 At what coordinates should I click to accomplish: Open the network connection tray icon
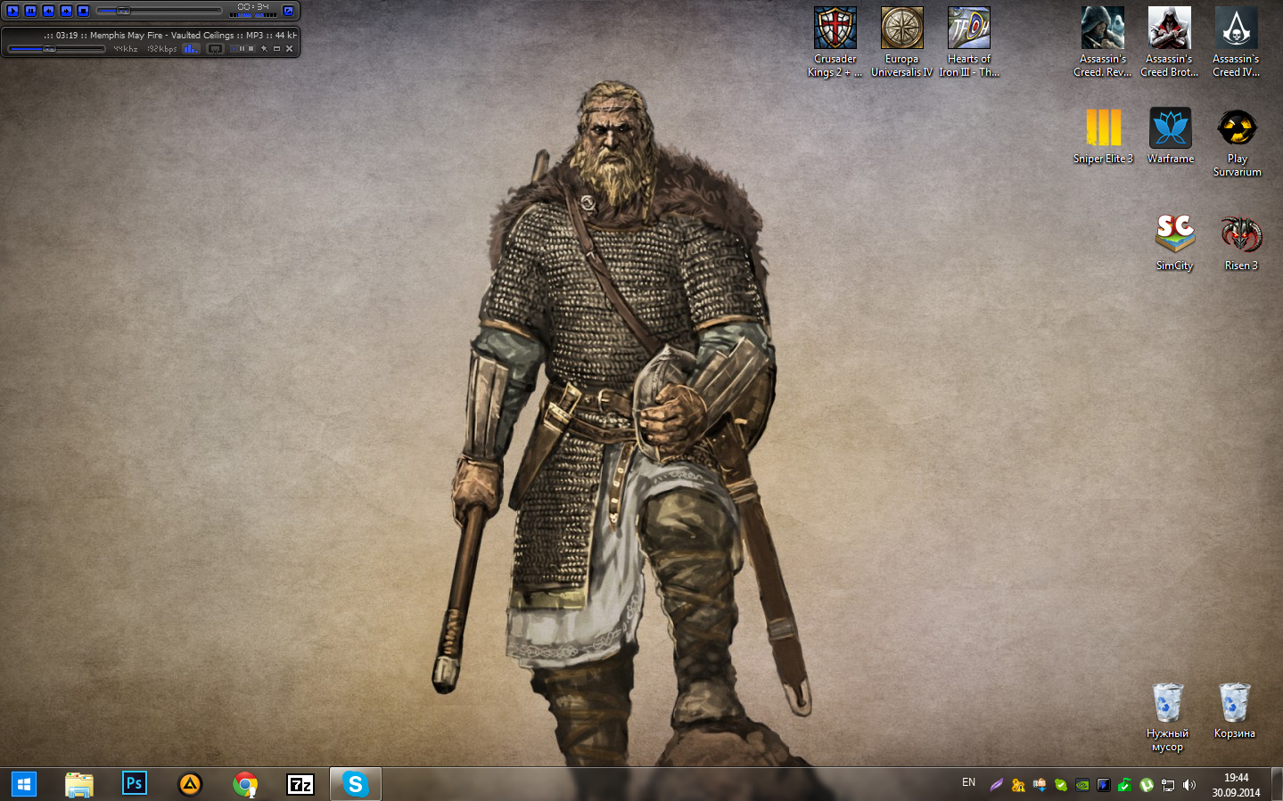(1168, 785)
